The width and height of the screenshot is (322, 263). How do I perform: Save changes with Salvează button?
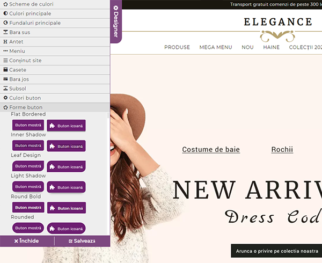(82, 241)
